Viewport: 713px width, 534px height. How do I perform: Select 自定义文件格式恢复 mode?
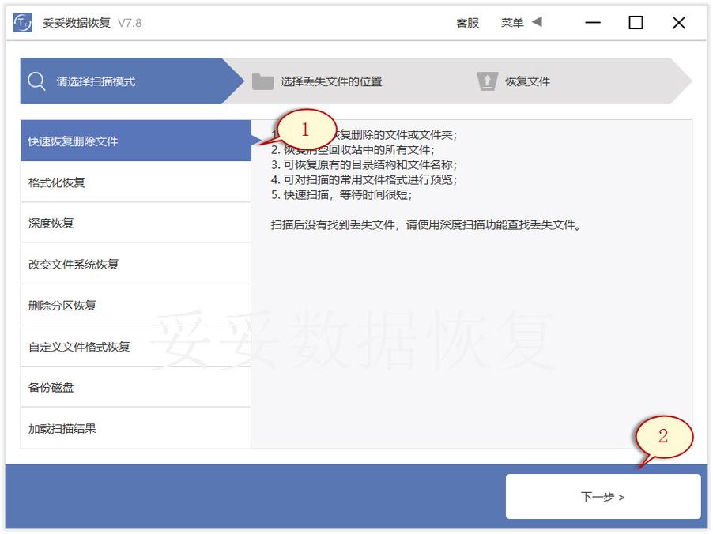[136, 347]
